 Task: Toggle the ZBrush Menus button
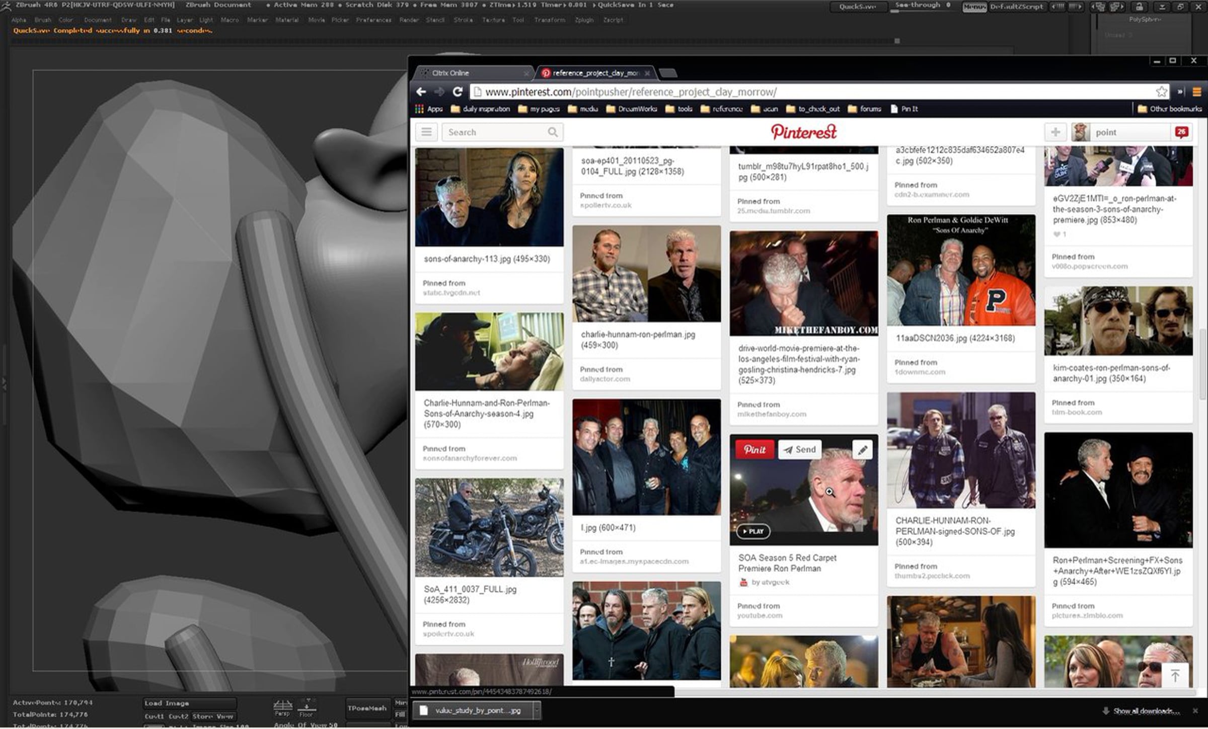point(974,7)
